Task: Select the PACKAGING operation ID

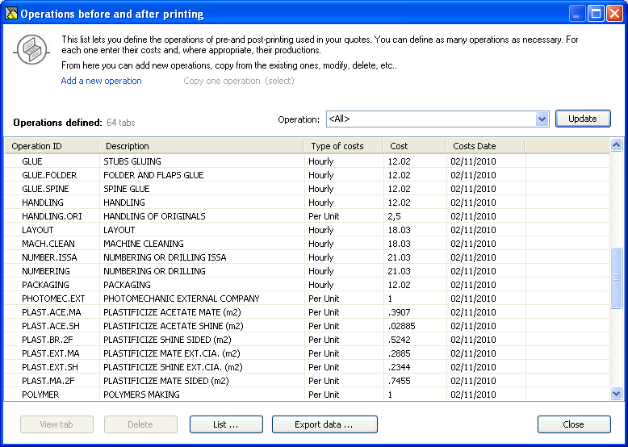Action: [45, 285]
